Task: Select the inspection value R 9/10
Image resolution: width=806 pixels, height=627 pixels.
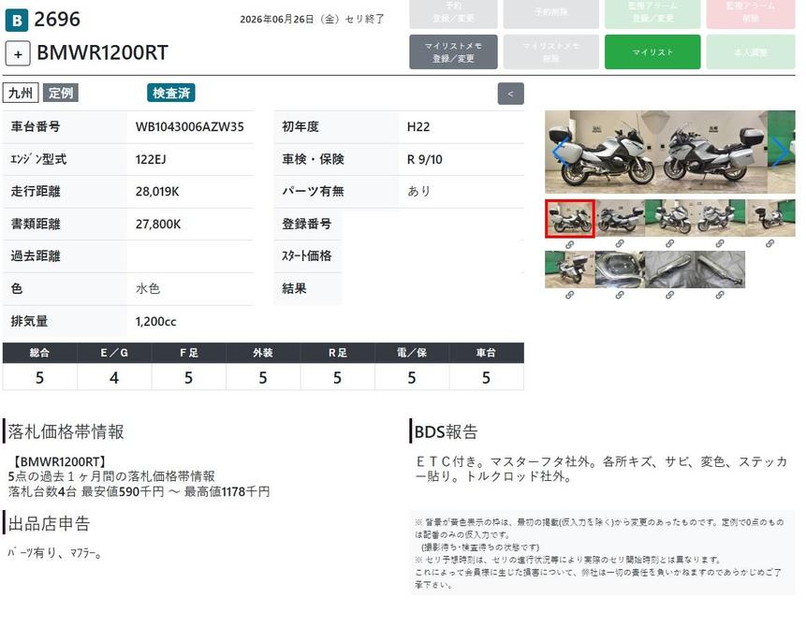Action: 425,159
